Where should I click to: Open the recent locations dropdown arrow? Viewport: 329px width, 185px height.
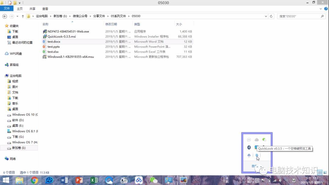click(x=17, y=16)
